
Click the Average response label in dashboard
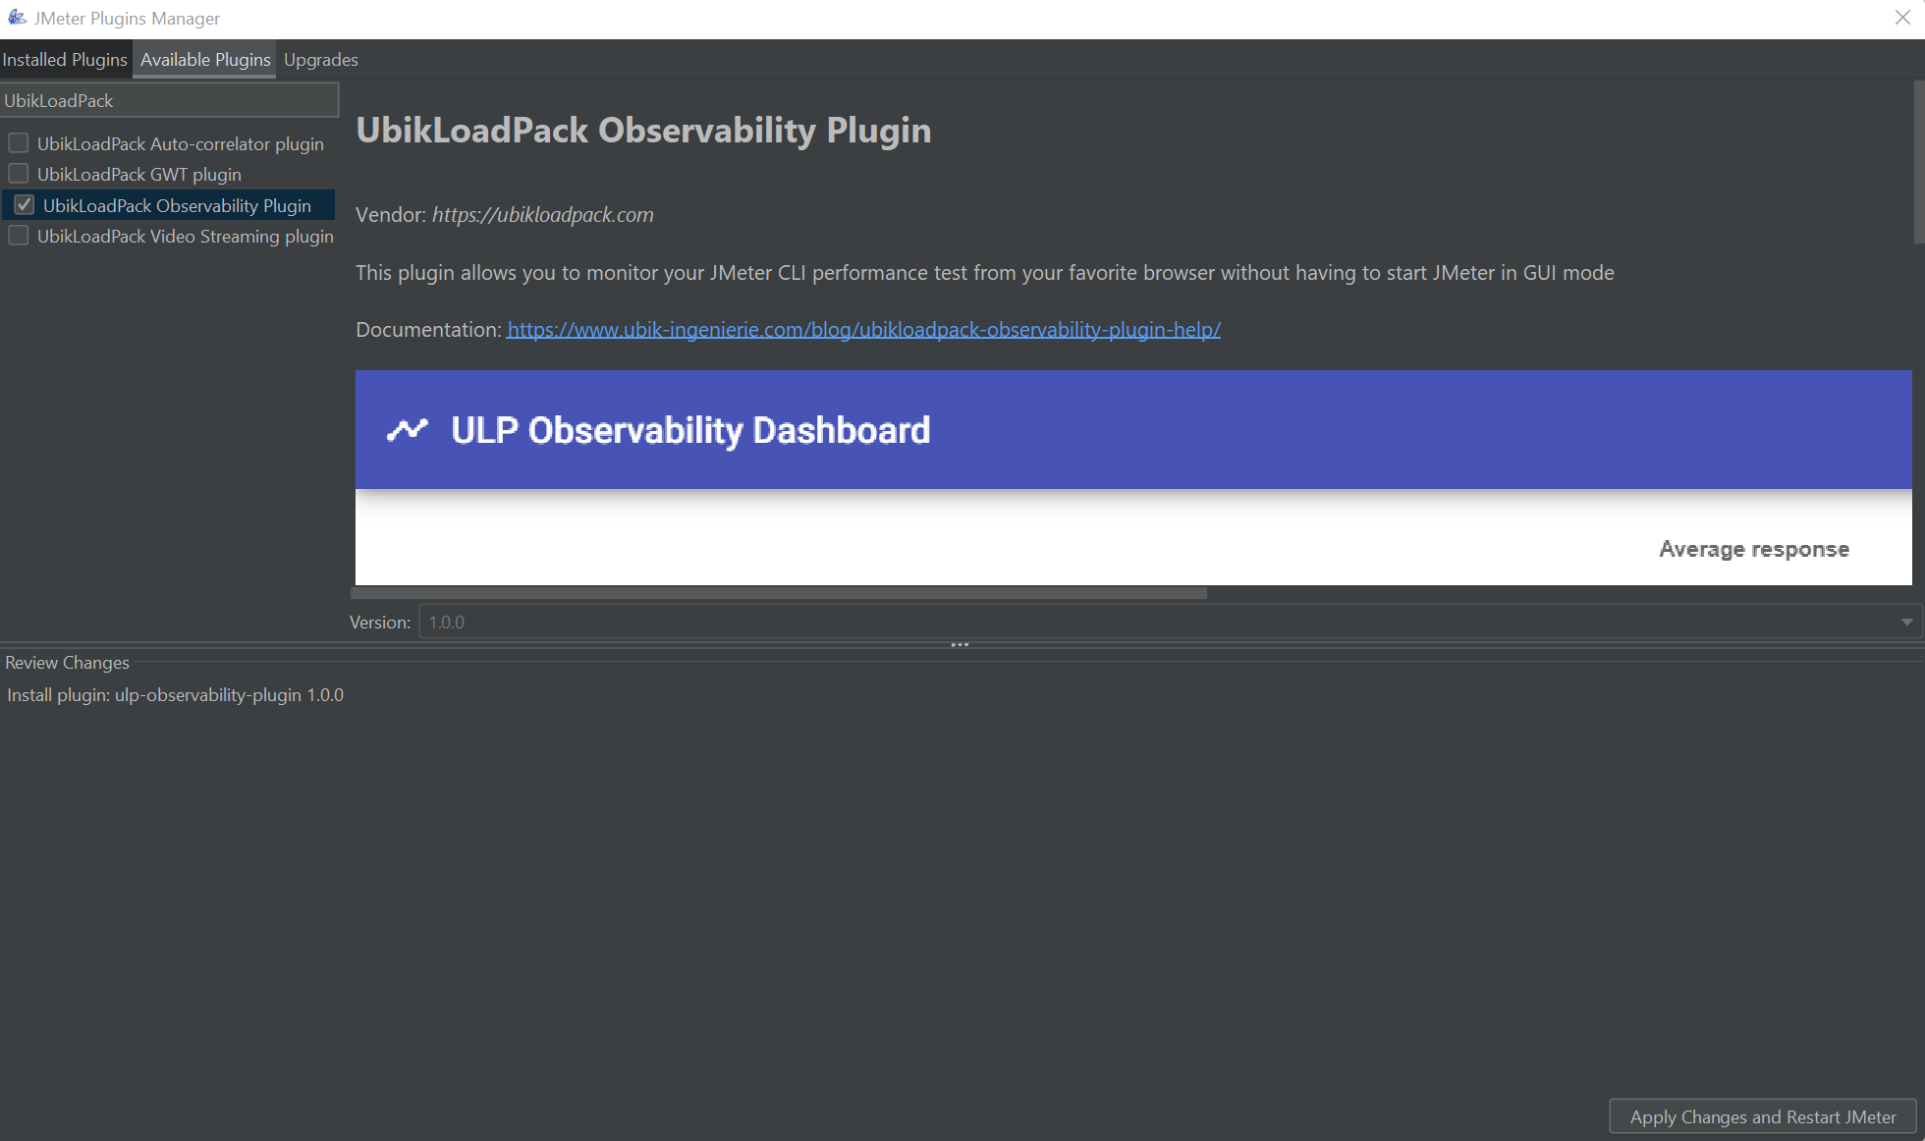(x=1754, y=549)
